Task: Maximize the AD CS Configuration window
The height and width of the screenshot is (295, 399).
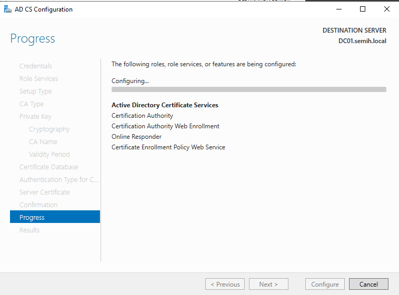Action: (x=363, y=9)
